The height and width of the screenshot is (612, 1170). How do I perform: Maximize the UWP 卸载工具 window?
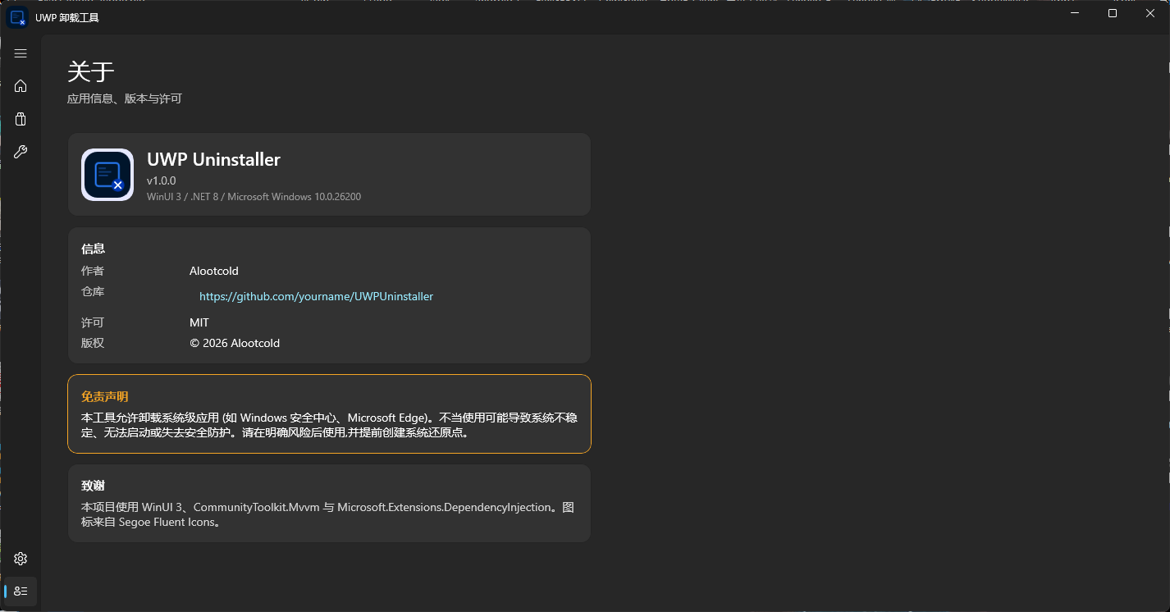1113,13
